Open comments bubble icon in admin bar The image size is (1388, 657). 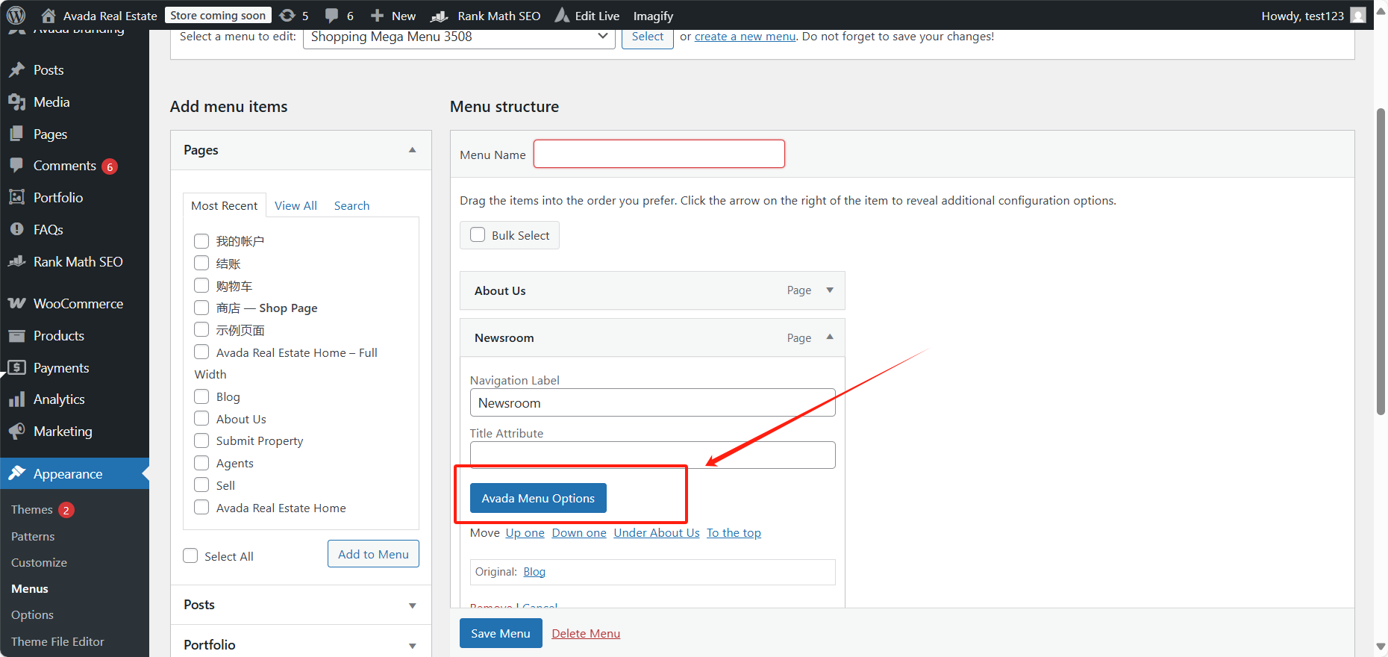332,16
